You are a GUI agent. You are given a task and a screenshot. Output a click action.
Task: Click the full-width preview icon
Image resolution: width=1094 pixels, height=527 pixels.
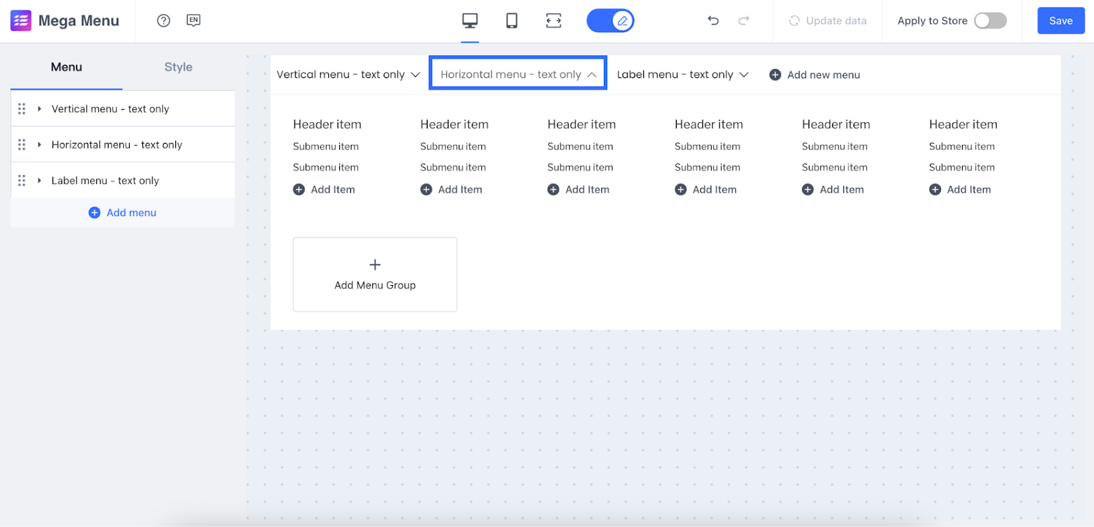click(553, 21)
